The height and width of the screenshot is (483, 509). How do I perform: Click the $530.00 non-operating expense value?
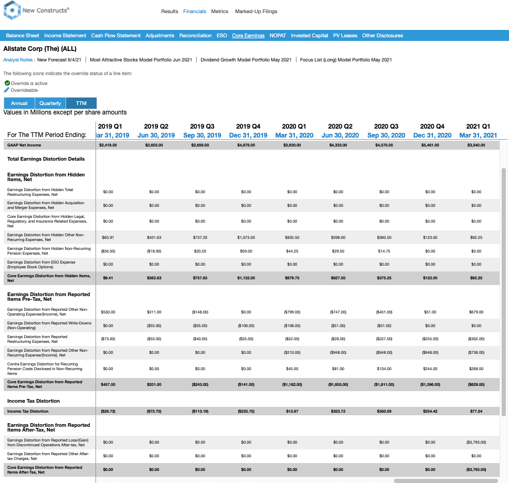coord(108,312)
